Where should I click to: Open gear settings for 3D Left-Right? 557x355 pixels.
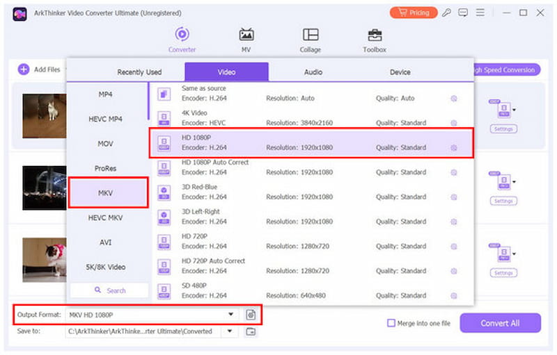(454, 222)
